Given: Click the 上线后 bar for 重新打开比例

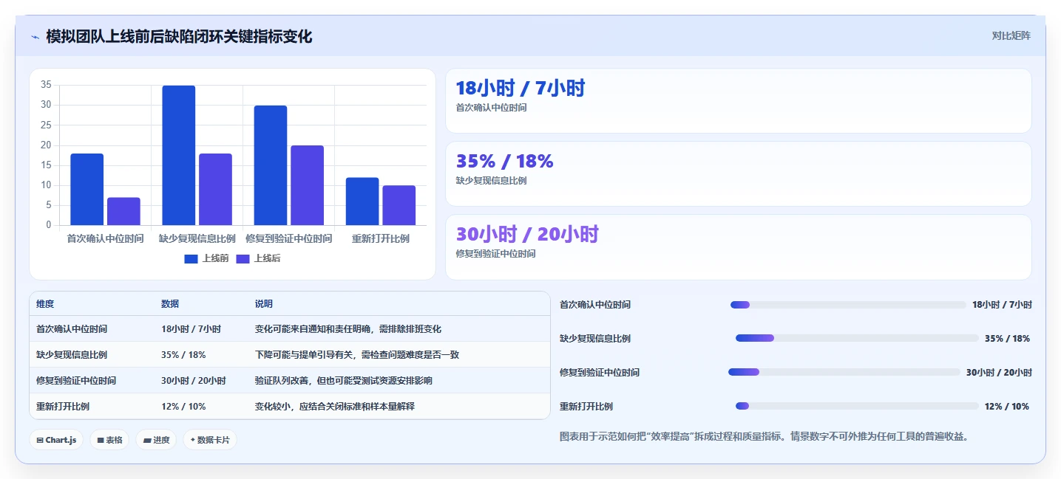Looking at the screenshot, I should point(399,205).
